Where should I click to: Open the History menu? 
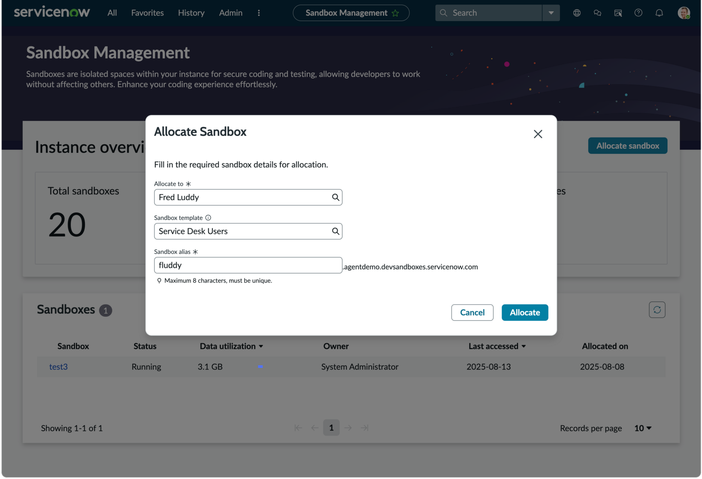click(x=191, y=13)
